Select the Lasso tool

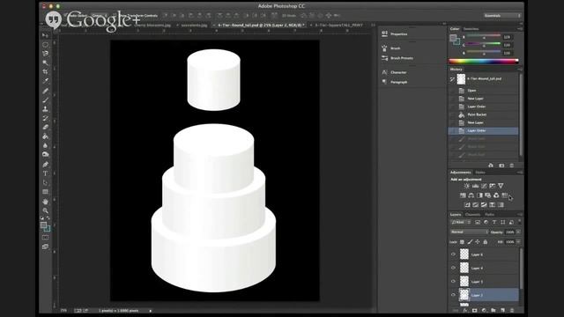click(x=45, y=54)
